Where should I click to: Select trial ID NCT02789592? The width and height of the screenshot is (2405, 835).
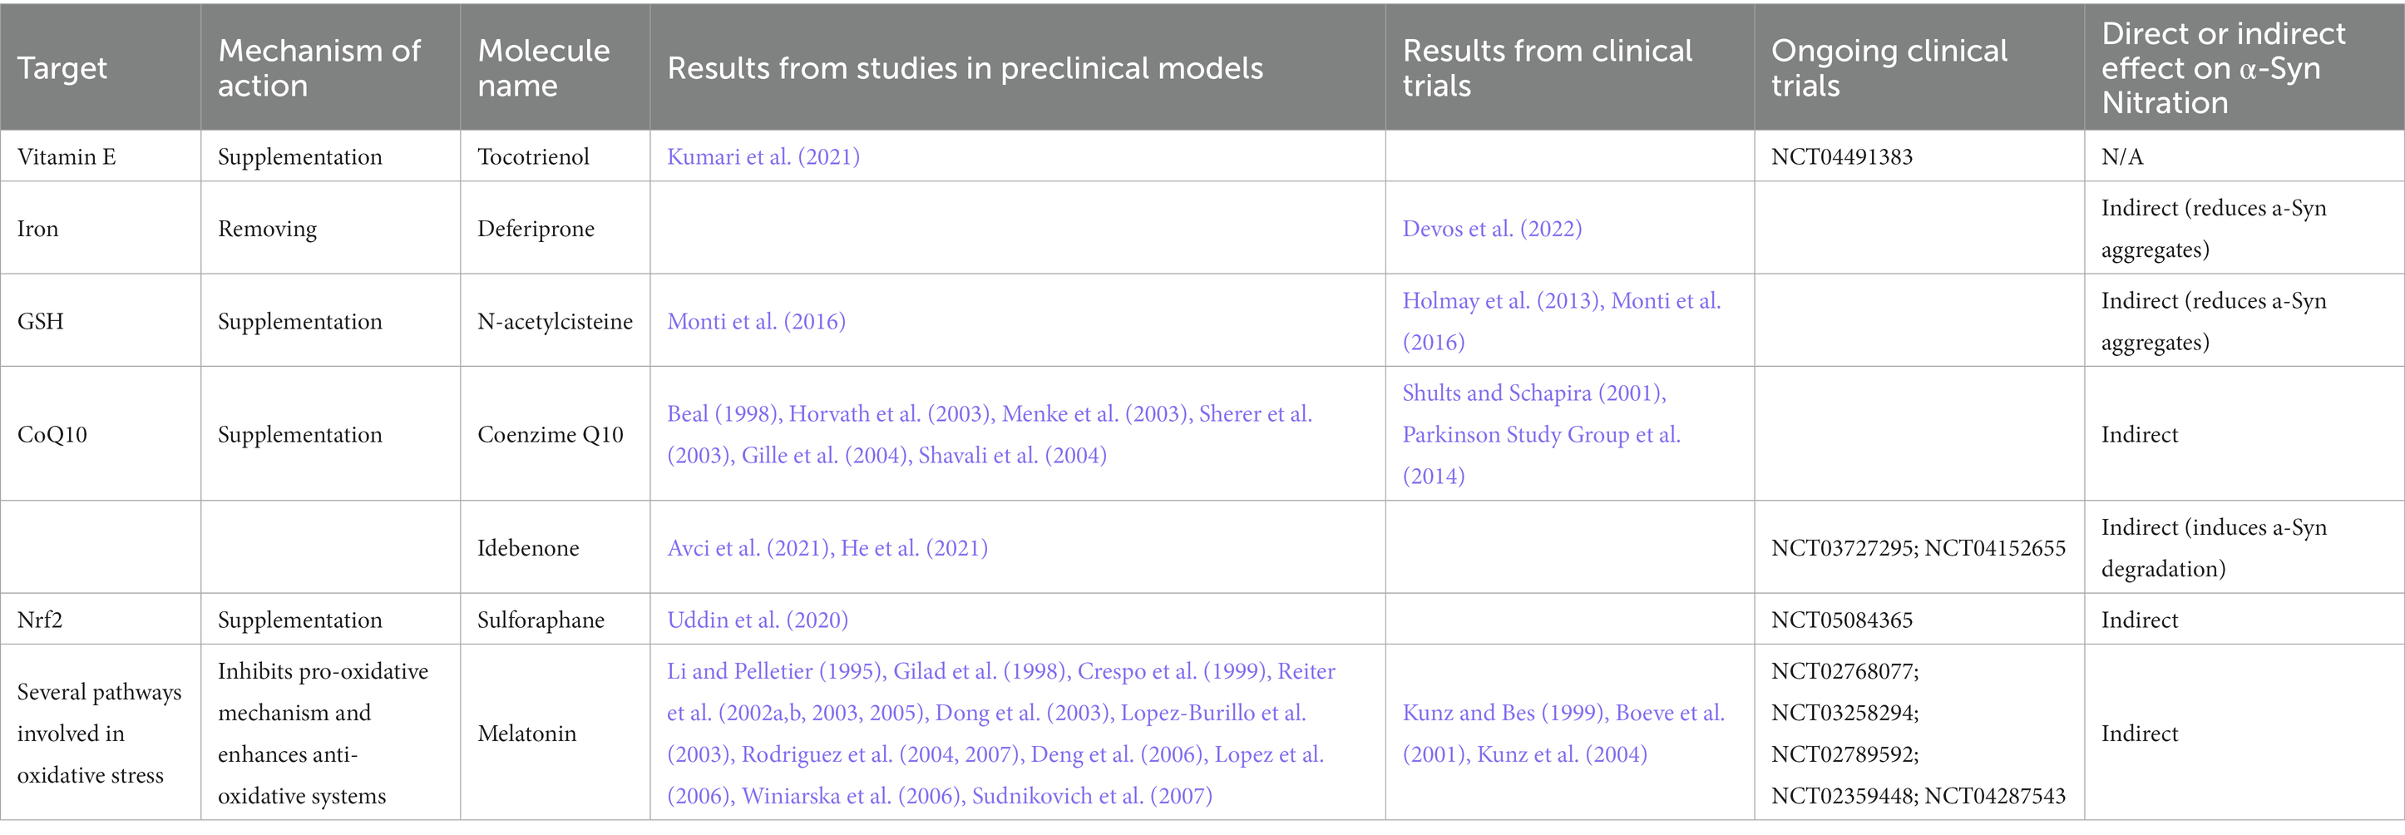(1844, 754)
